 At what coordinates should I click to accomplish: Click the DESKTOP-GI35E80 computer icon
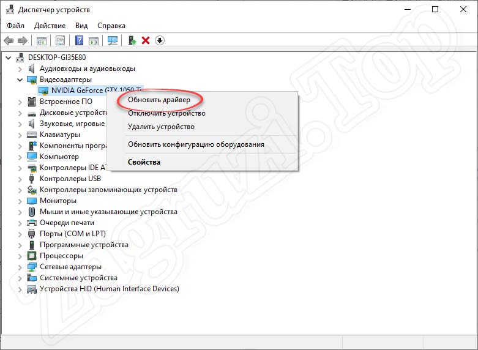(20, 58)
